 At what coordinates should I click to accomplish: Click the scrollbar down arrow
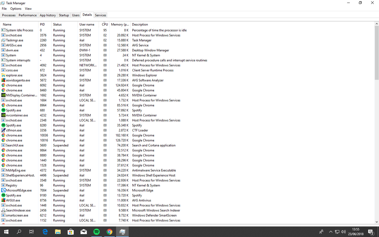(x=377, y=222)
